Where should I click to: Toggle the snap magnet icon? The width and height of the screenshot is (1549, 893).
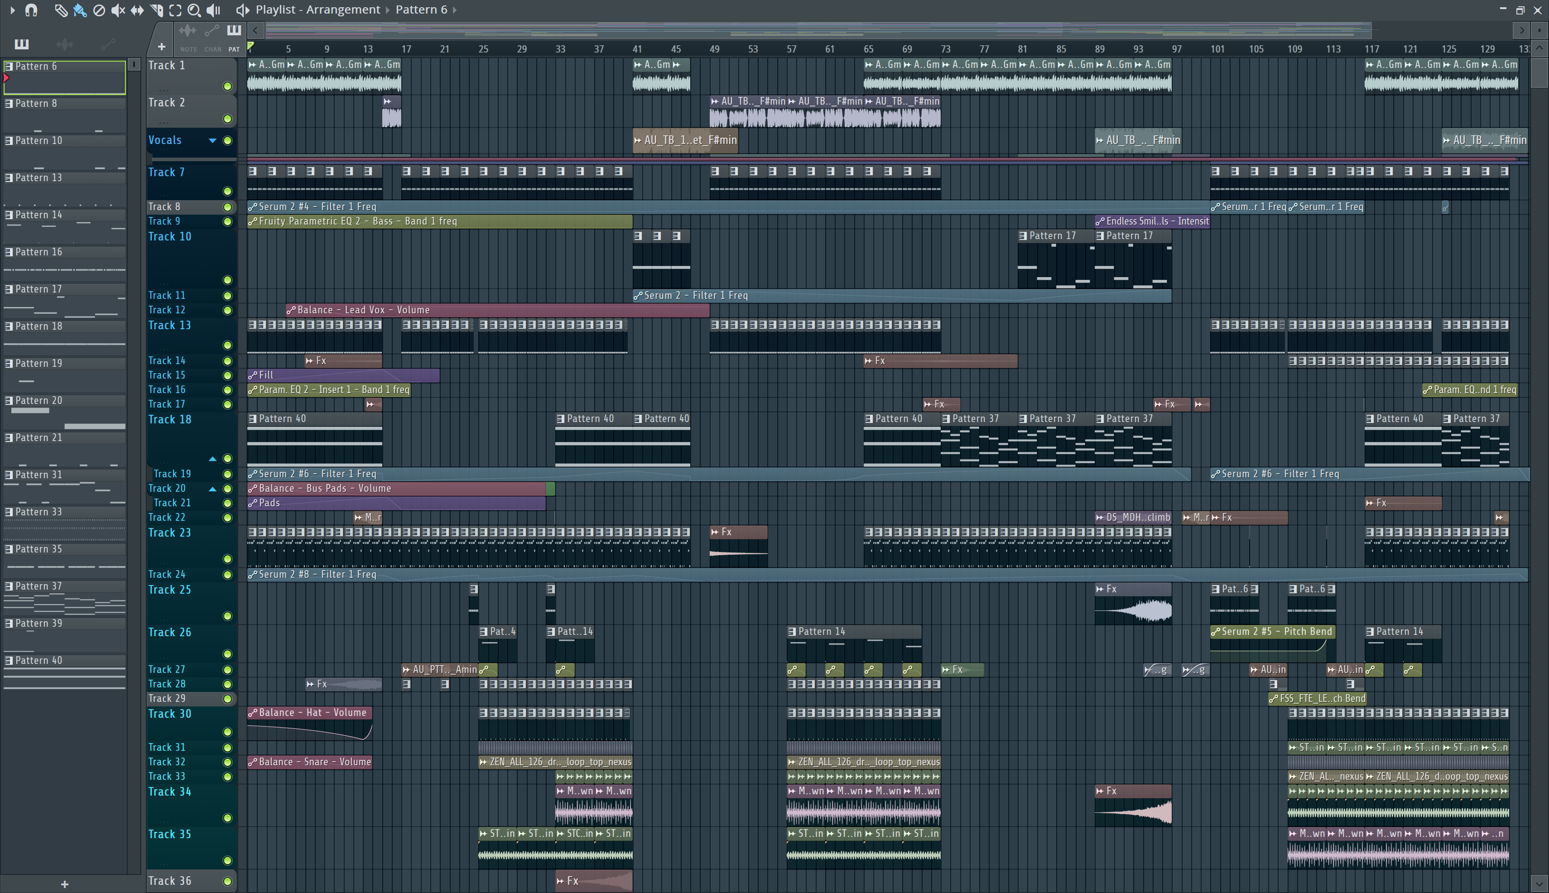[x=31, y=10]
